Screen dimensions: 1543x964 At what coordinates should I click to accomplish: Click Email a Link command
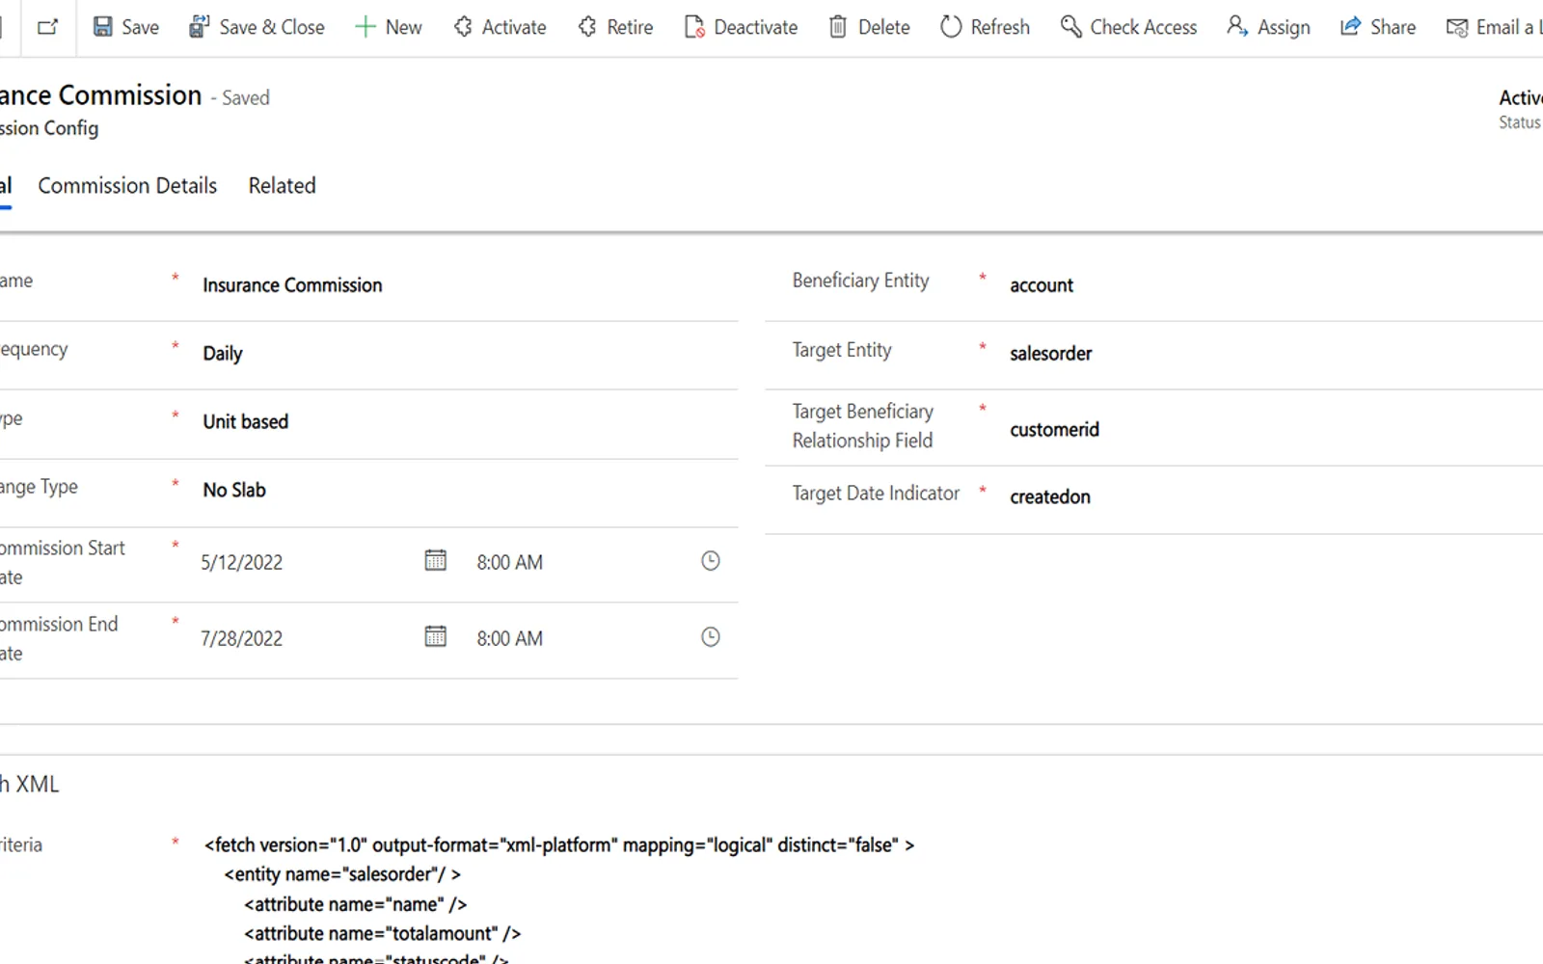click(x=1494, y=27)
